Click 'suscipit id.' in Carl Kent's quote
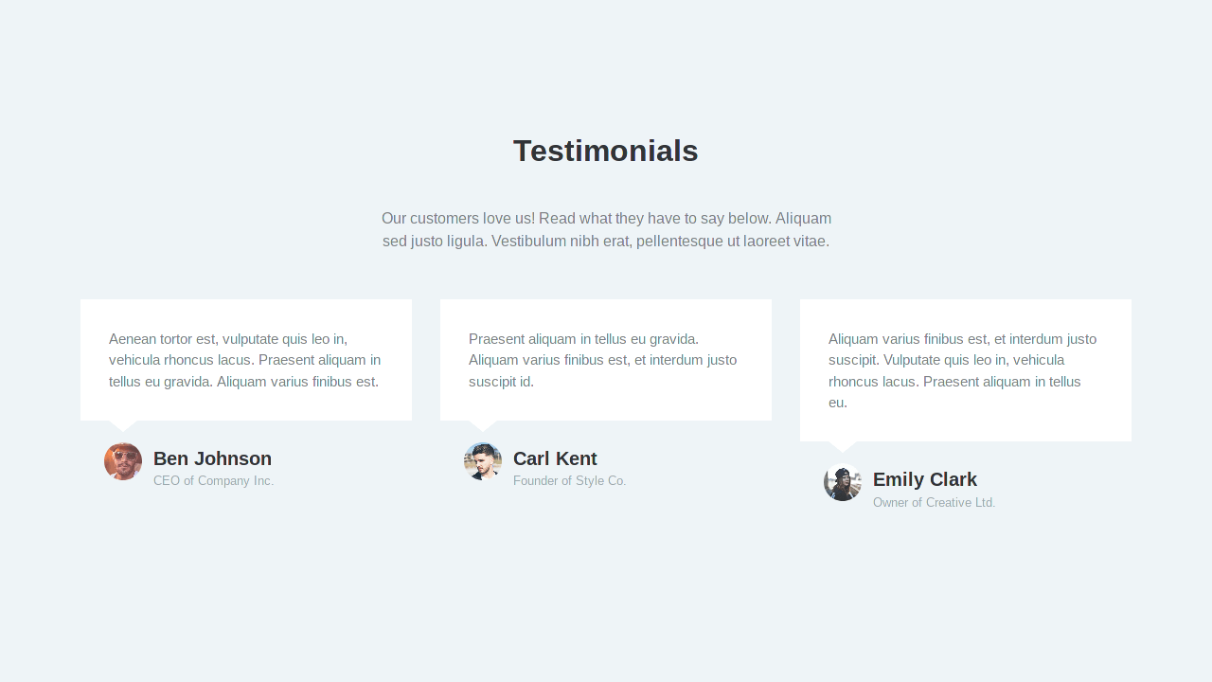1212x682 pixels. [501, 382]
